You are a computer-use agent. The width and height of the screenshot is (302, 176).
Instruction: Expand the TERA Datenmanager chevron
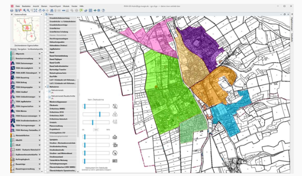click(x=39, y=64)
